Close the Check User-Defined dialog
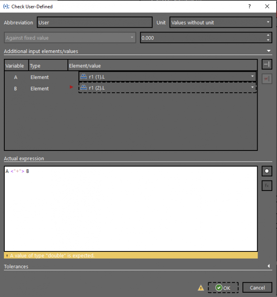277x297 pixels. coord(267,6)
